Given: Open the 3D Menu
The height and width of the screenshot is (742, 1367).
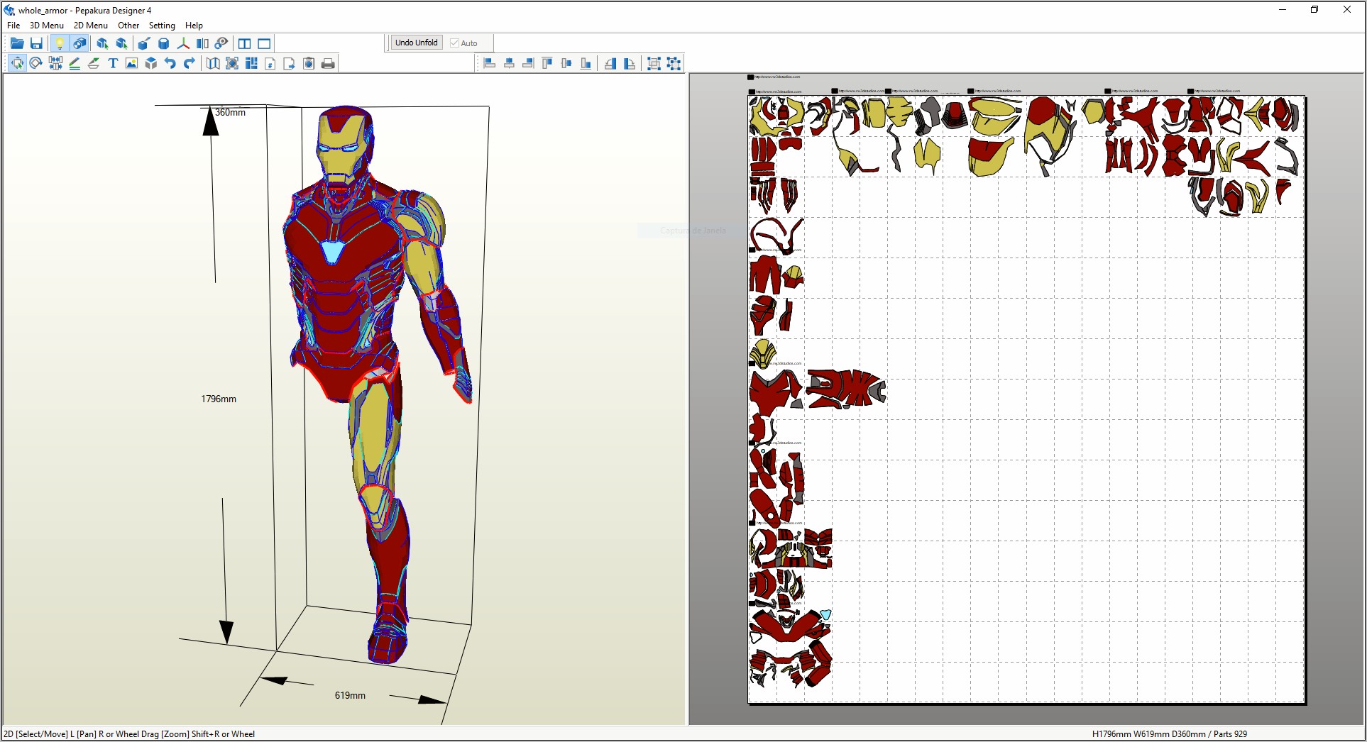Looking at the screenshot, I should click(47, 26).
